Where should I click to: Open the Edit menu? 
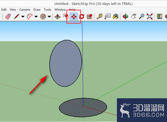(x=4, y=10)
